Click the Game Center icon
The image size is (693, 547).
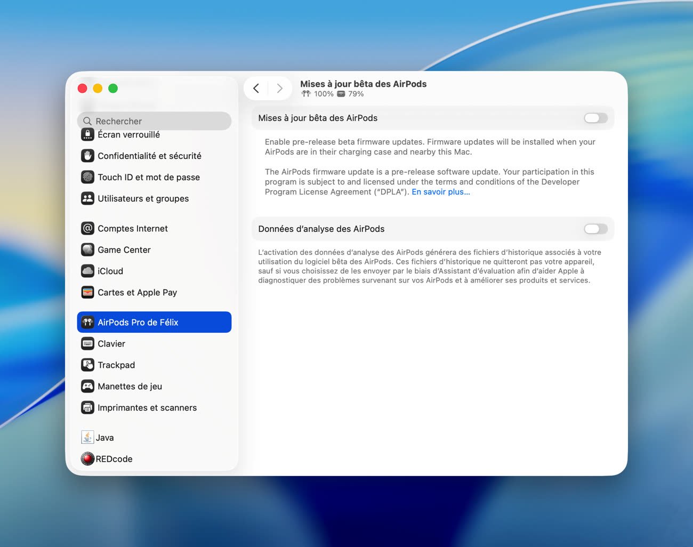click(87, 250)
